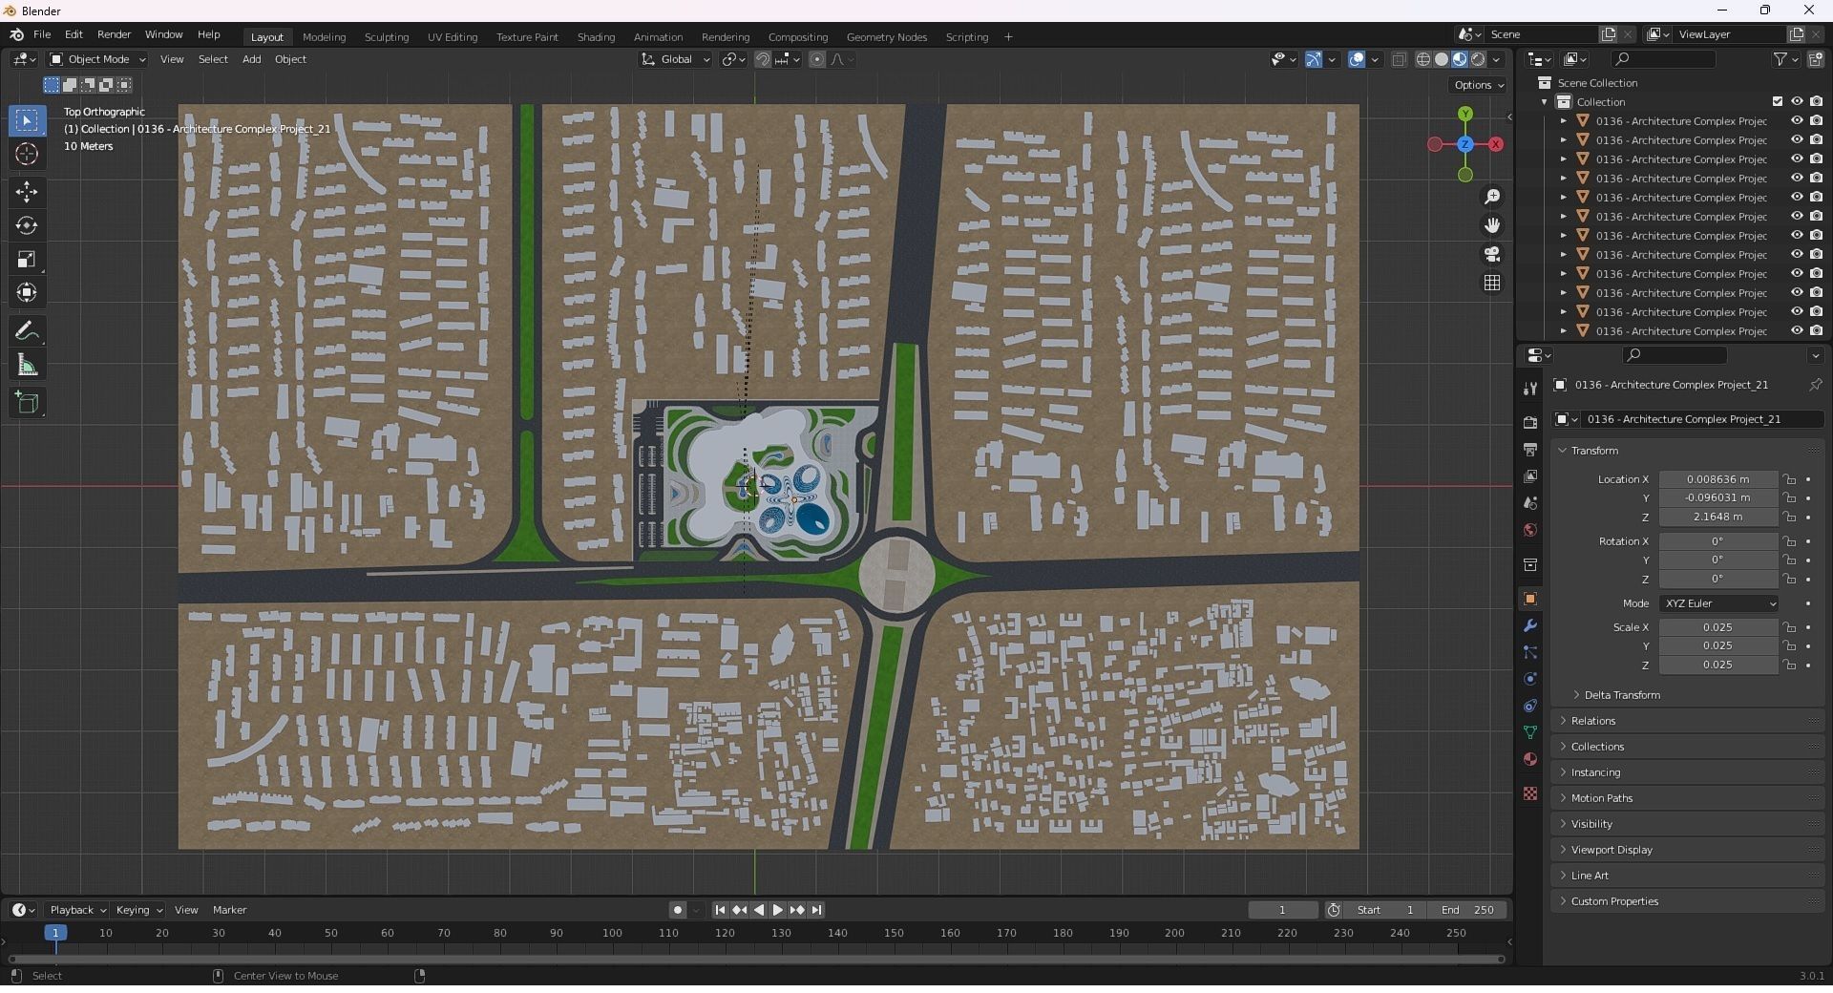Collapse the Collection tree in outliner

pos(1545,102)
